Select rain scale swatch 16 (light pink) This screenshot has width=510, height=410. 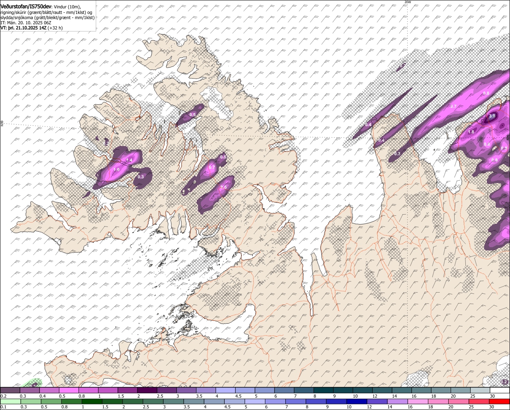coord(418,401)
